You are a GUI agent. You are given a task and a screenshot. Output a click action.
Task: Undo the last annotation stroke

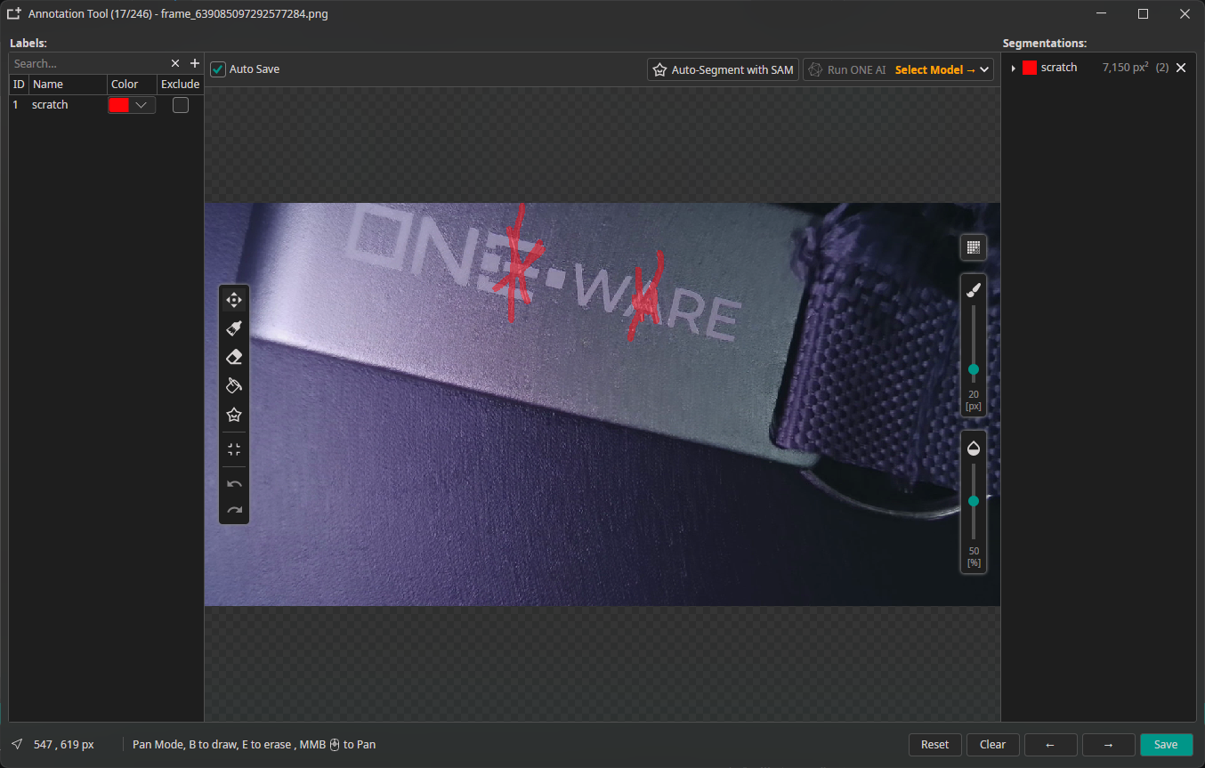(234, 484)
